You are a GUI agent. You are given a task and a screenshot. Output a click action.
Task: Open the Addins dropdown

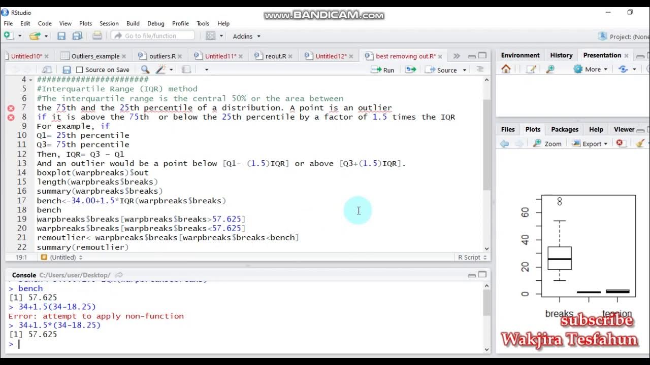[x=246, y=36]
